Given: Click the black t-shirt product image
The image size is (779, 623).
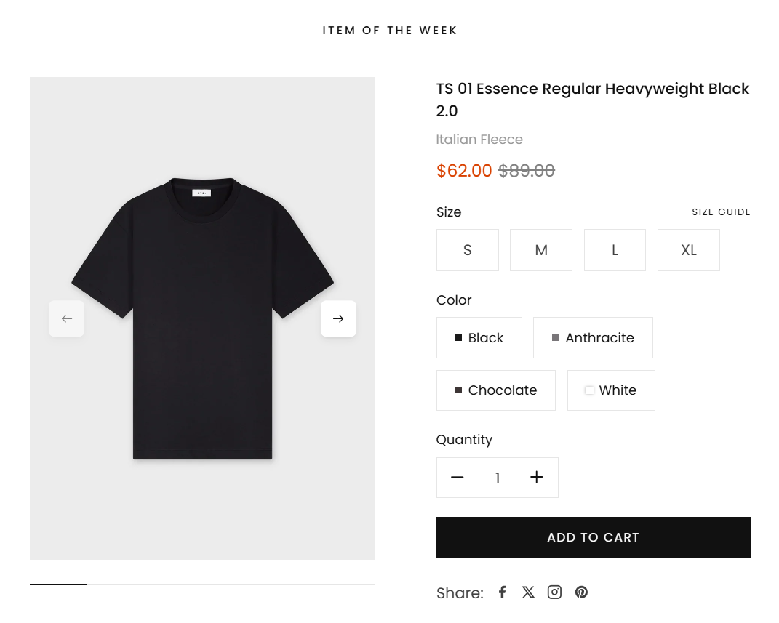Looking at the screenshot, I should [x=202, y=318].
